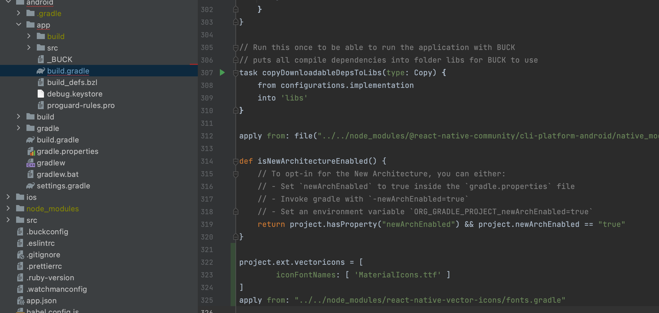Open build_defs.bzl from the file tree

point(72,82)
